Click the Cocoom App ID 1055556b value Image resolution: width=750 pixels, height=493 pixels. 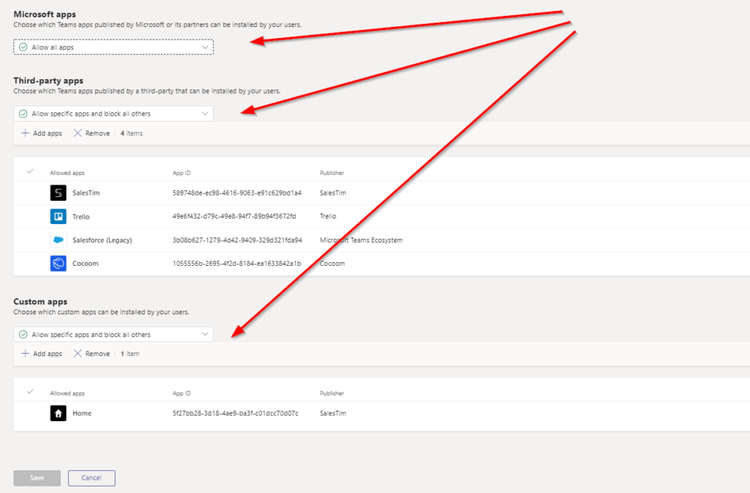click(x=237, y=264)
